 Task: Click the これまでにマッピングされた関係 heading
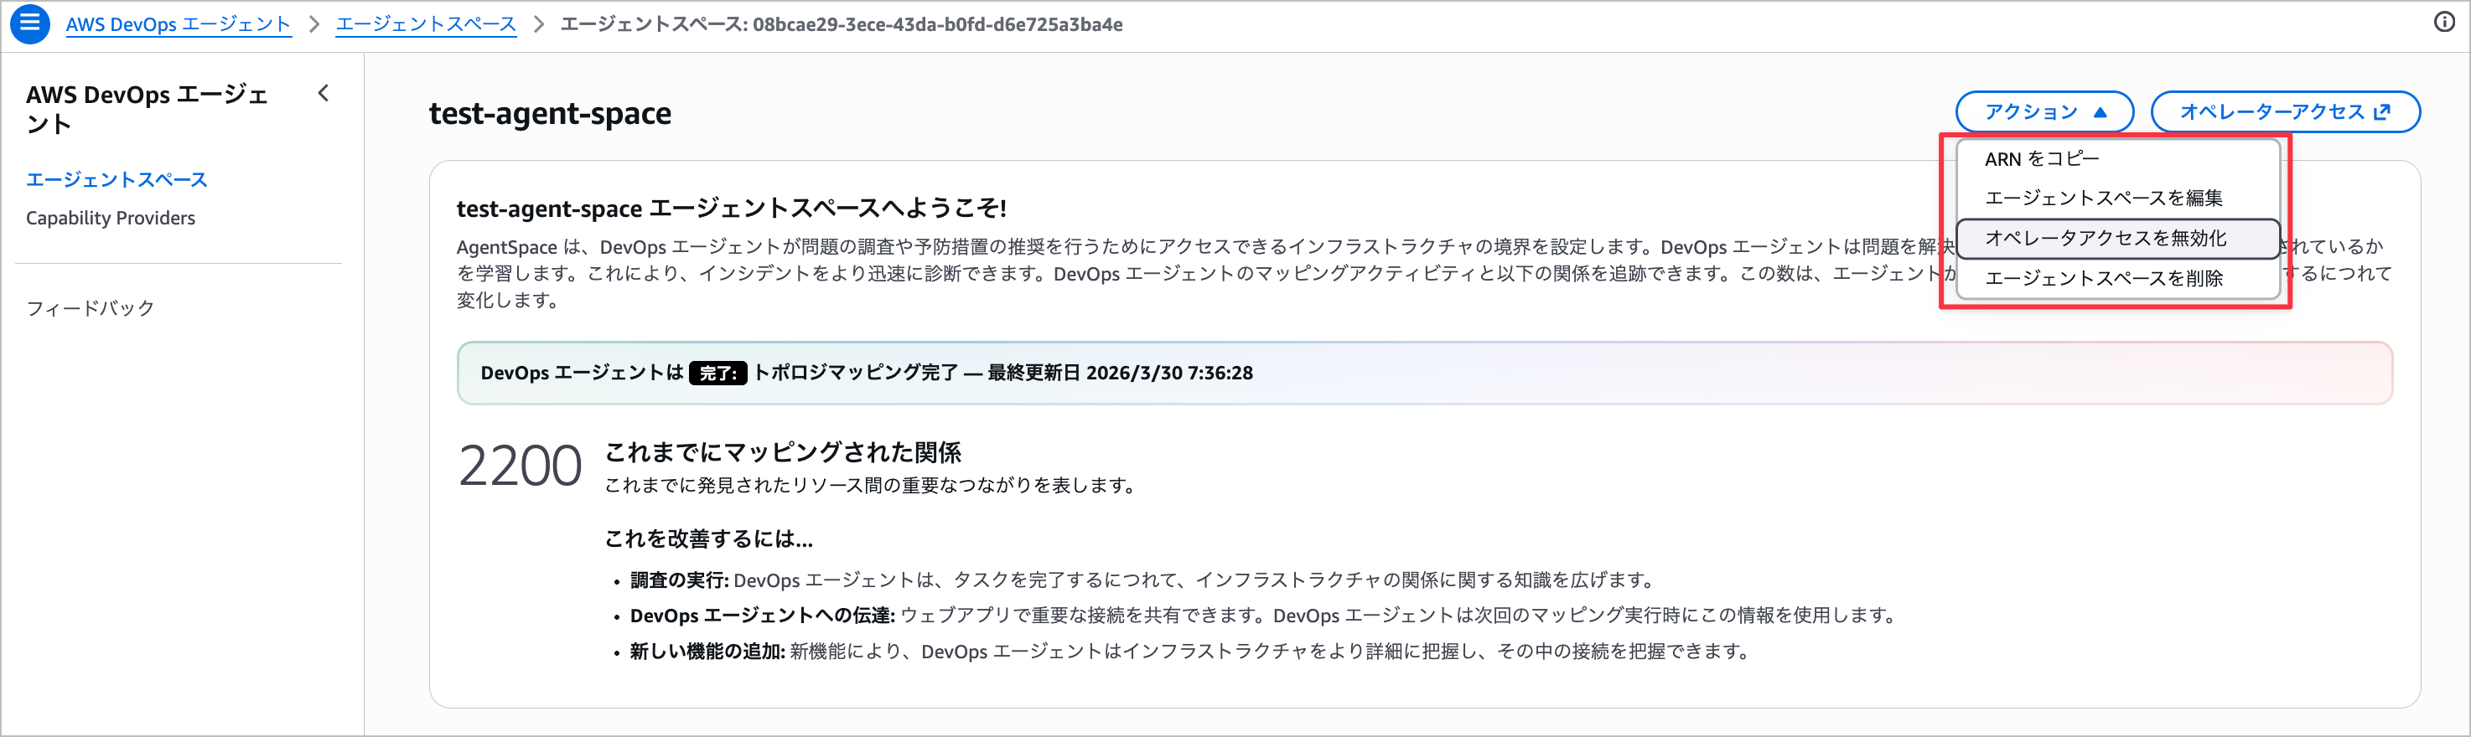click(x=783, y=452)
